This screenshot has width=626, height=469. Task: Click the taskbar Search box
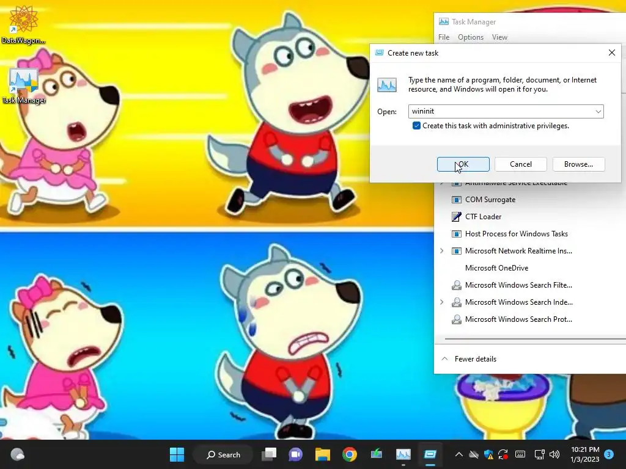[x=223, y=454]
